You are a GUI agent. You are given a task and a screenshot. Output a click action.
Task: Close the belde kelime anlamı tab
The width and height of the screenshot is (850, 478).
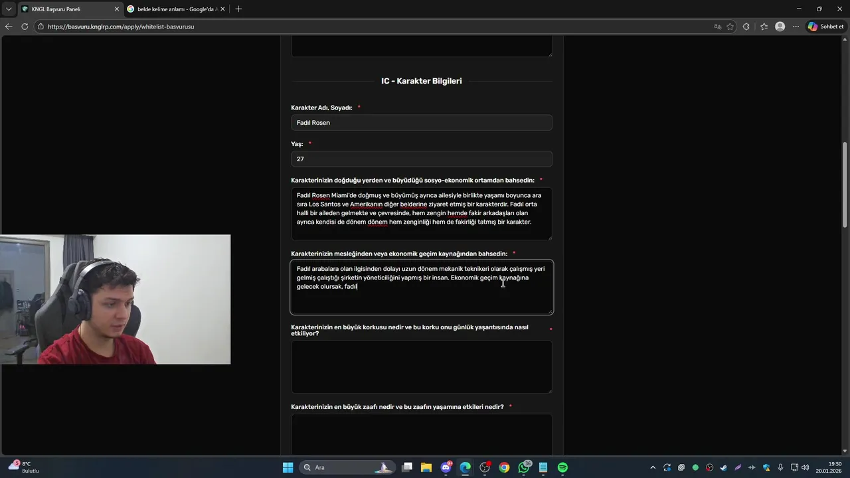[x=222, y=9]
